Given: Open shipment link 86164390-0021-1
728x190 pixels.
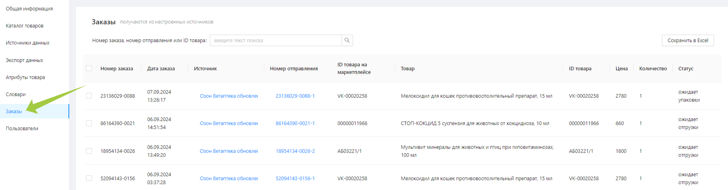Looking at the screenshot, I should pyautogui.click(x=295, y=123).
